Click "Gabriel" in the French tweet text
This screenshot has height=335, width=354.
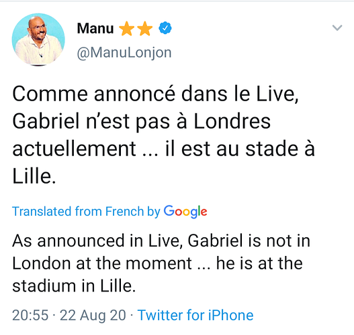[x=46, y=121]
